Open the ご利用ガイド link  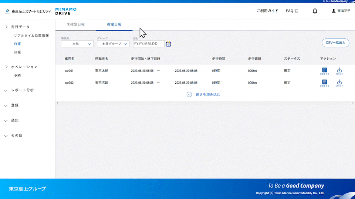[x=267, y=11]
